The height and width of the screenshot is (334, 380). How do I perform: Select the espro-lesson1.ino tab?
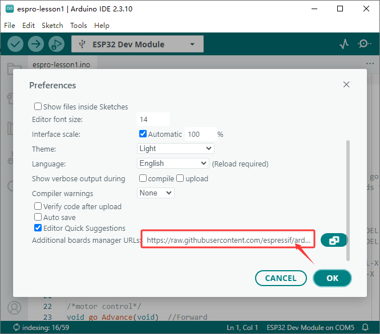(61, 64)
